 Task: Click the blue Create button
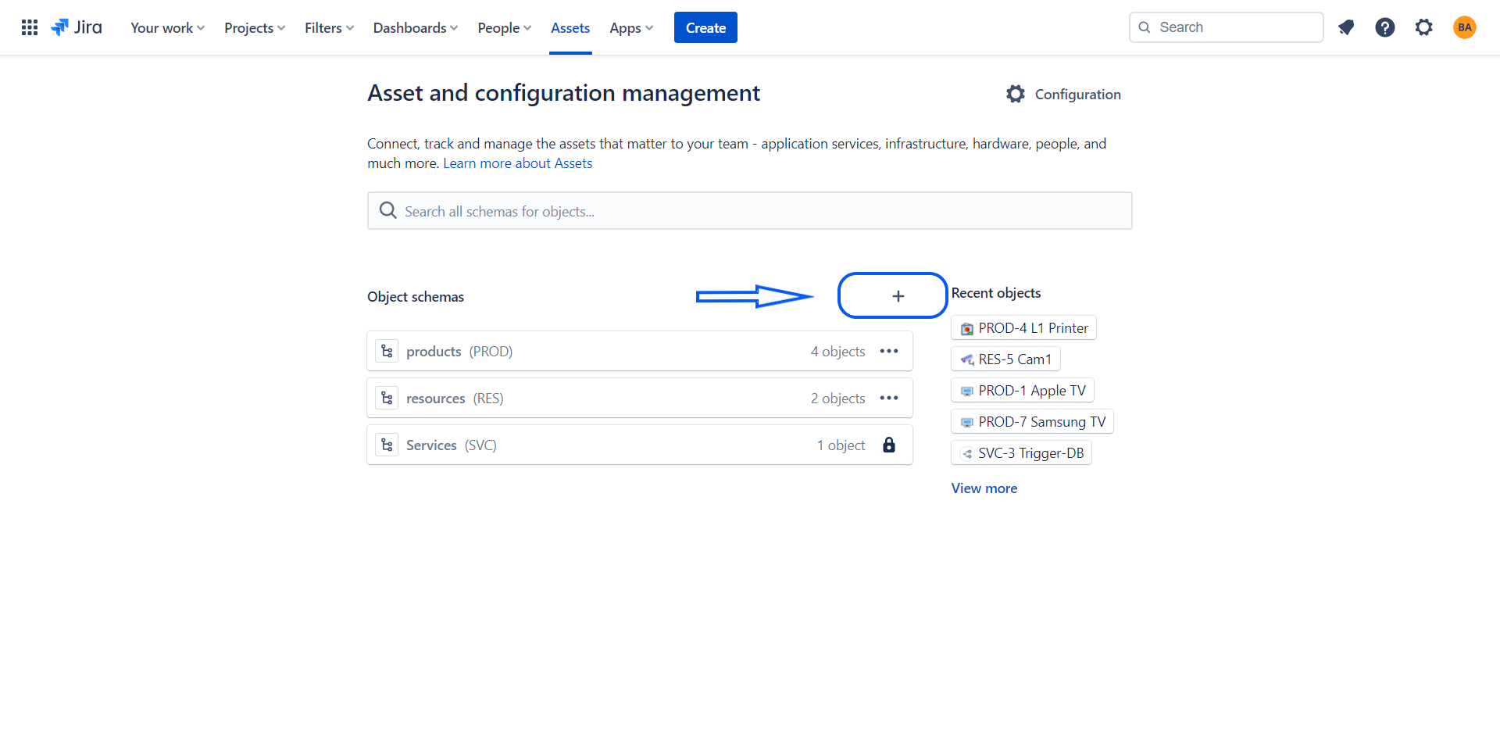pyautogui.click(x=705, y=27)
